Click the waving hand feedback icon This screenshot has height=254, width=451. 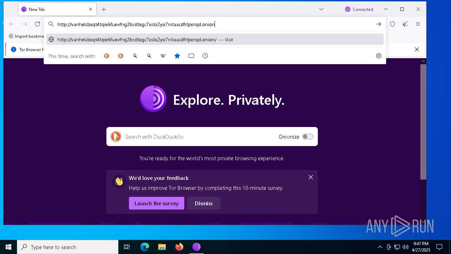pos(119,181)
